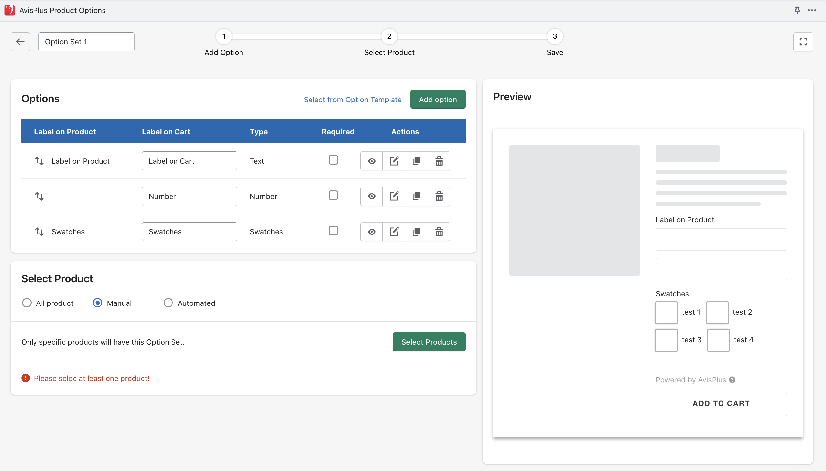Screen dimensions: 826x471
Task: Select the Automated radio button
Action: 168,303
